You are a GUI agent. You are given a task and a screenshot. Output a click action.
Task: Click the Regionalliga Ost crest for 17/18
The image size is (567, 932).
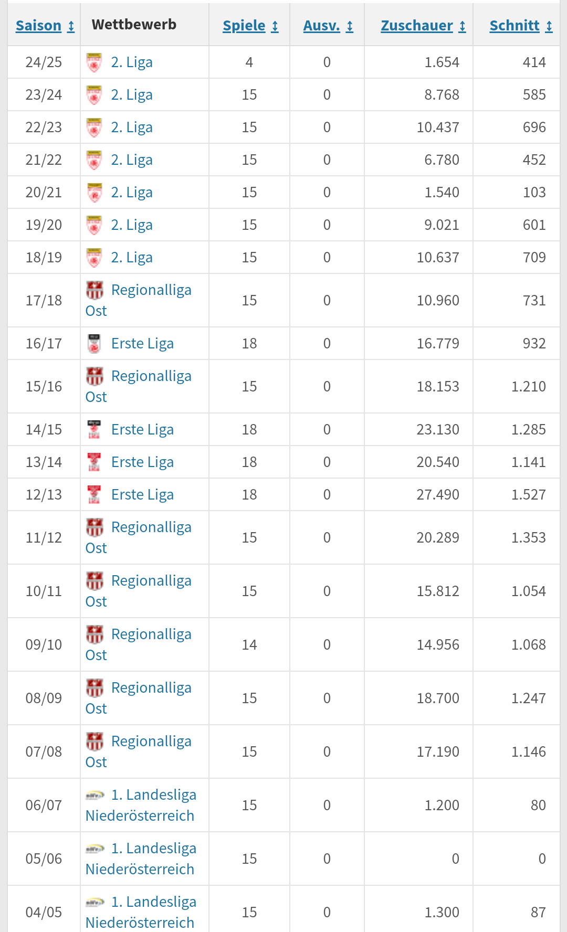coord(95,290)
